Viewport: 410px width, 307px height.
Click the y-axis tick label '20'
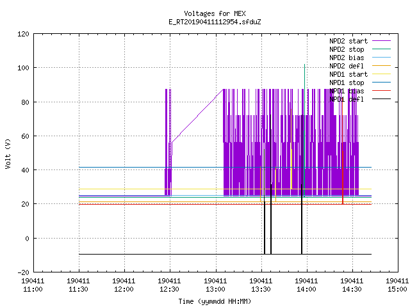[x=25, y=204]
